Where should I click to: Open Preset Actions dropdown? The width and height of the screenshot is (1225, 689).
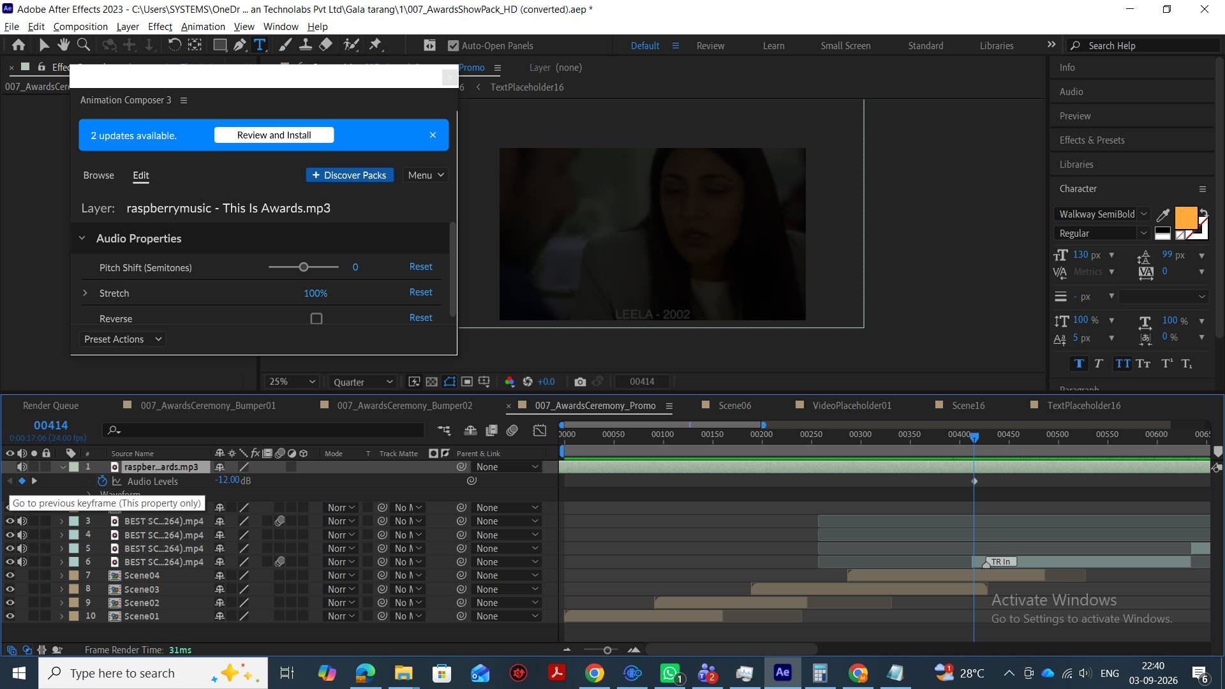122,339
